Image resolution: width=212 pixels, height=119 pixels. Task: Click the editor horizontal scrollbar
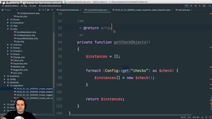click(x=130, y=115)
